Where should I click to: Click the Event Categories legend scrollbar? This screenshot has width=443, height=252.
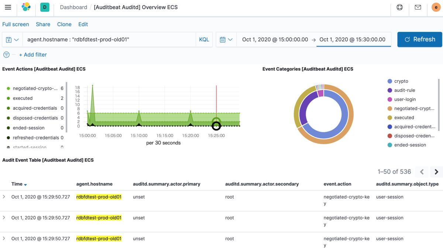coord(439,104)
